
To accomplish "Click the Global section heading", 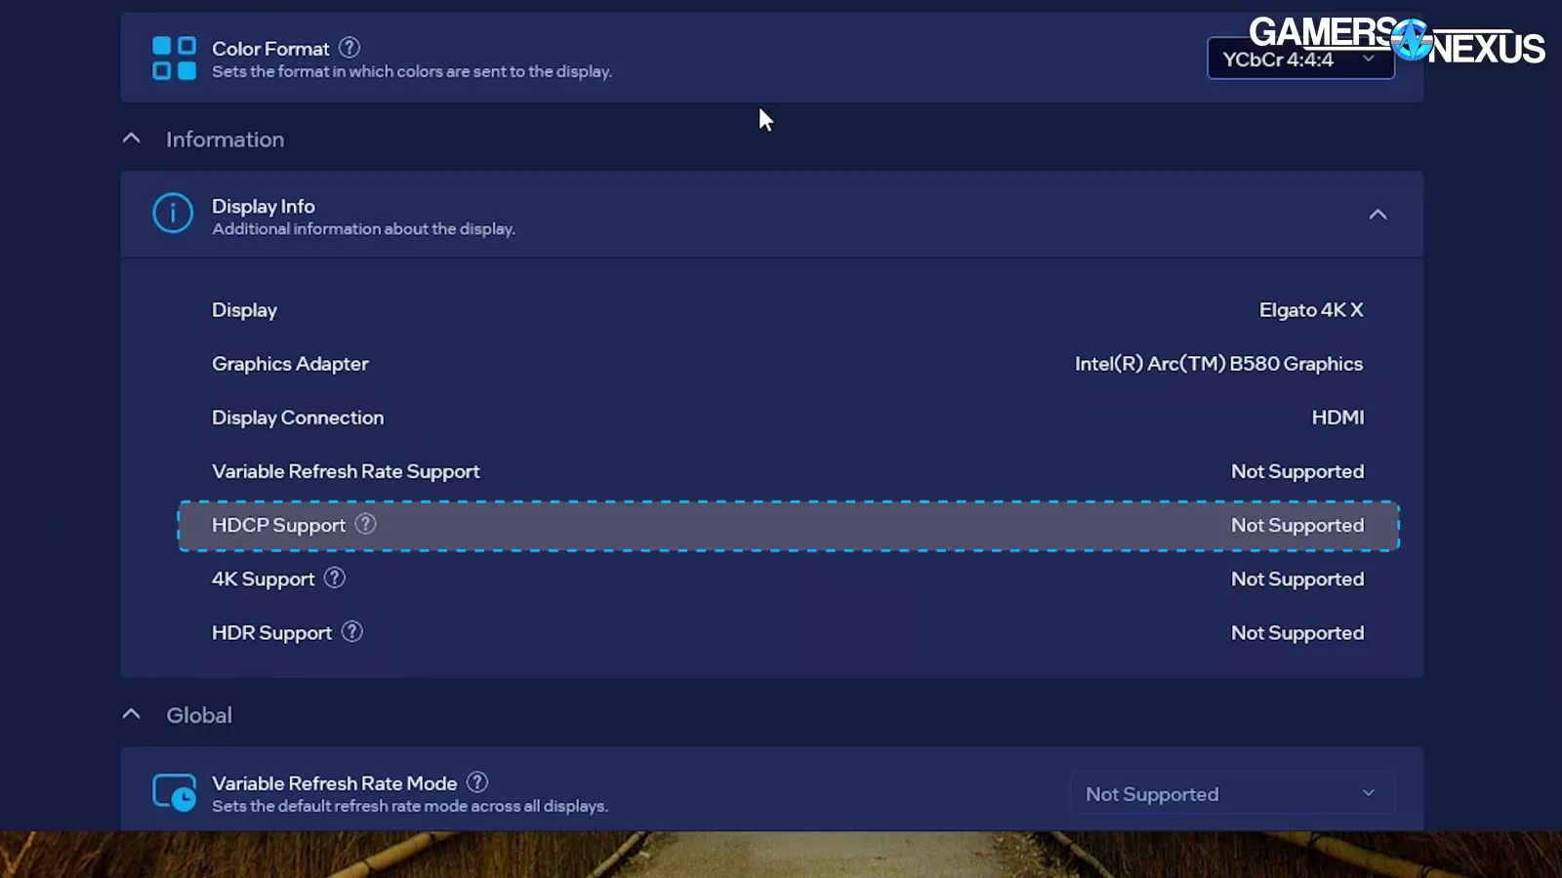I will coord(199,715).
